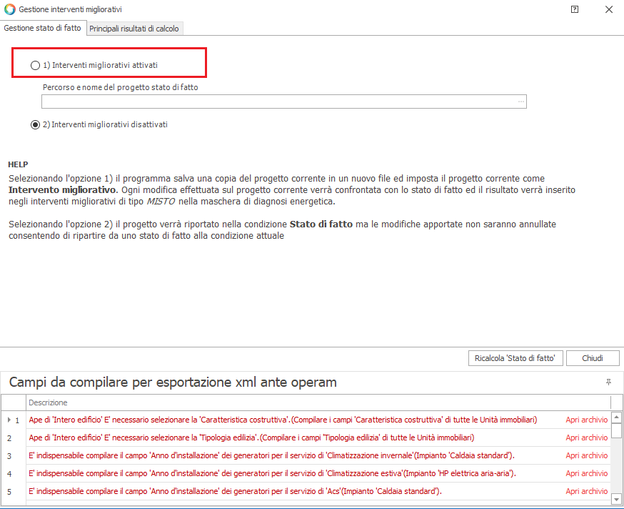Open the help question mark button
Screen dimensions: 624x509
575,9
